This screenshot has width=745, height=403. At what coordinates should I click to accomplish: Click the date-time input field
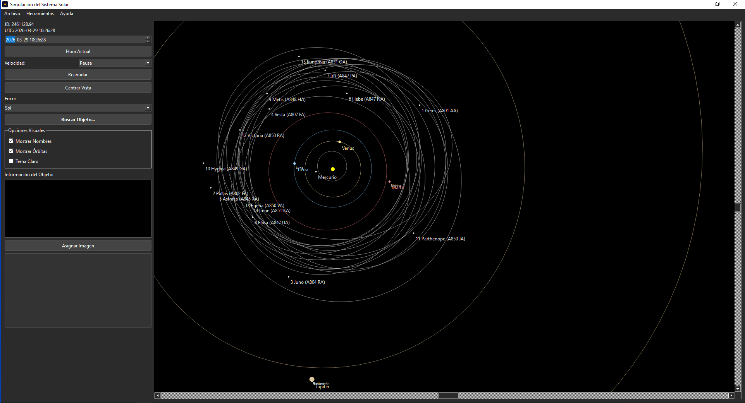click(x=75, y=40)
